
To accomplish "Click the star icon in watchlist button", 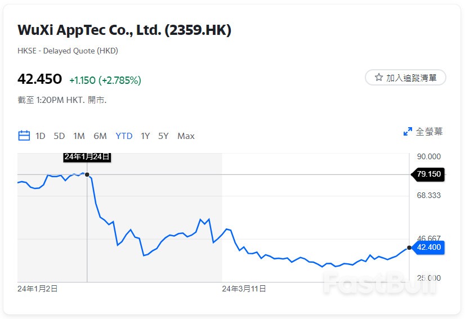I will (x=379, y=78).
